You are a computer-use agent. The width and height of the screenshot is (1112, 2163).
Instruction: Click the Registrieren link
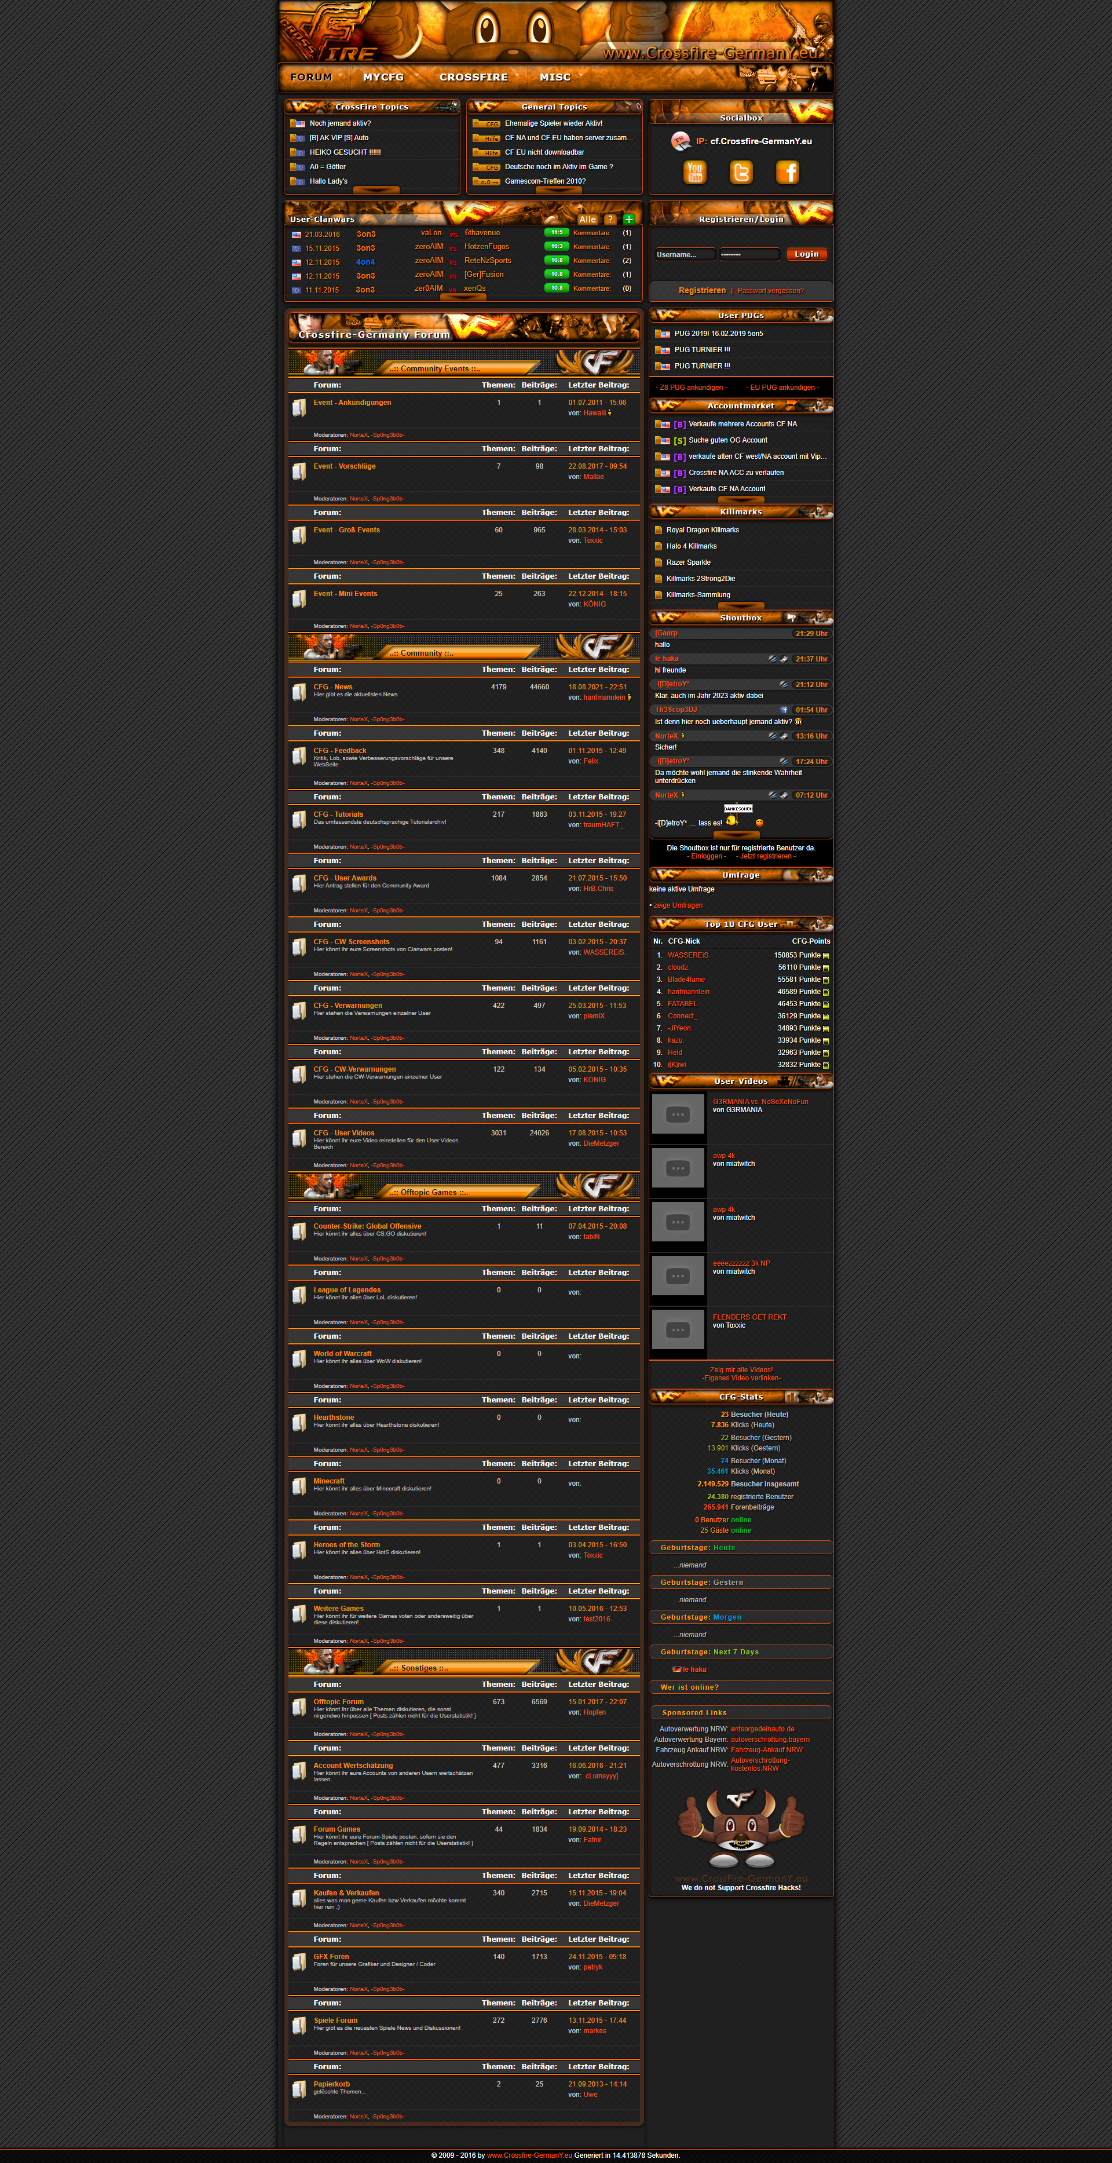tap(701, 291)
